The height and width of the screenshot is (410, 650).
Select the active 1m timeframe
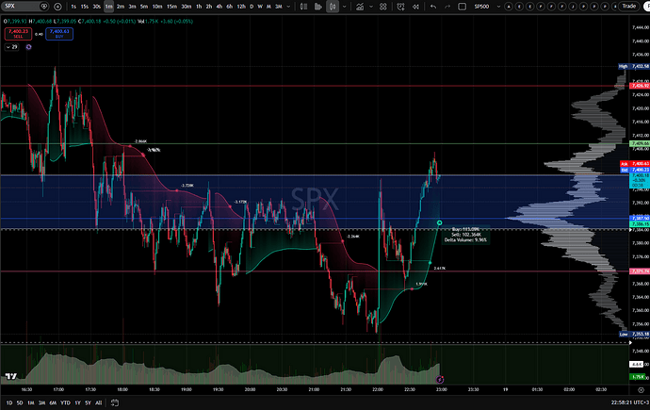(108, 7)
